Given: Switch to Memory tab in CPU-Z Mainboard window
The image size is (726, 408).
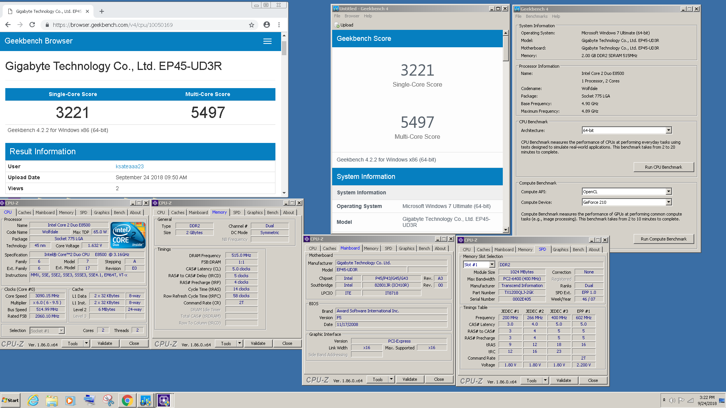Looking at the screenshot, I should pos(371,248).
